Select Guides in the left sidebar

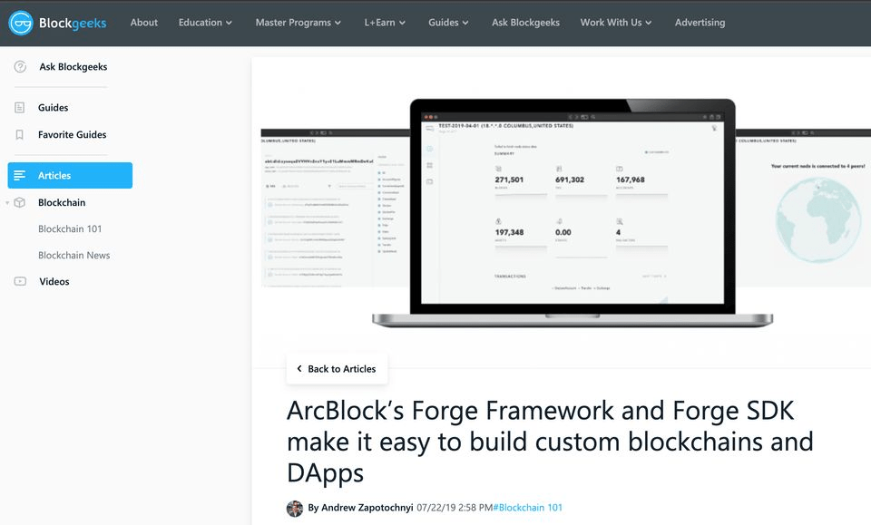[54, 108]
